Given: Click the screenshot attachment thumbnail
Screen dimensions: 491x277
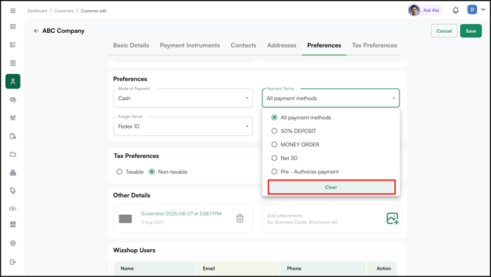Looking at the screenshot, I should click(125, 219).
